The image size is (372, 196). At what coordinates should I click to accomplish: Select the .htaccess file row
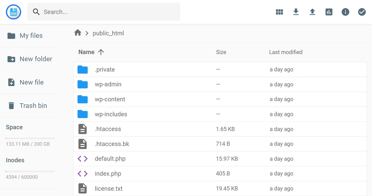108,129
